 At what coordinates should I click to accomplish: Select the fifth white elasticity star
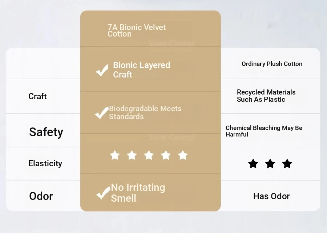tap(183, 155)
